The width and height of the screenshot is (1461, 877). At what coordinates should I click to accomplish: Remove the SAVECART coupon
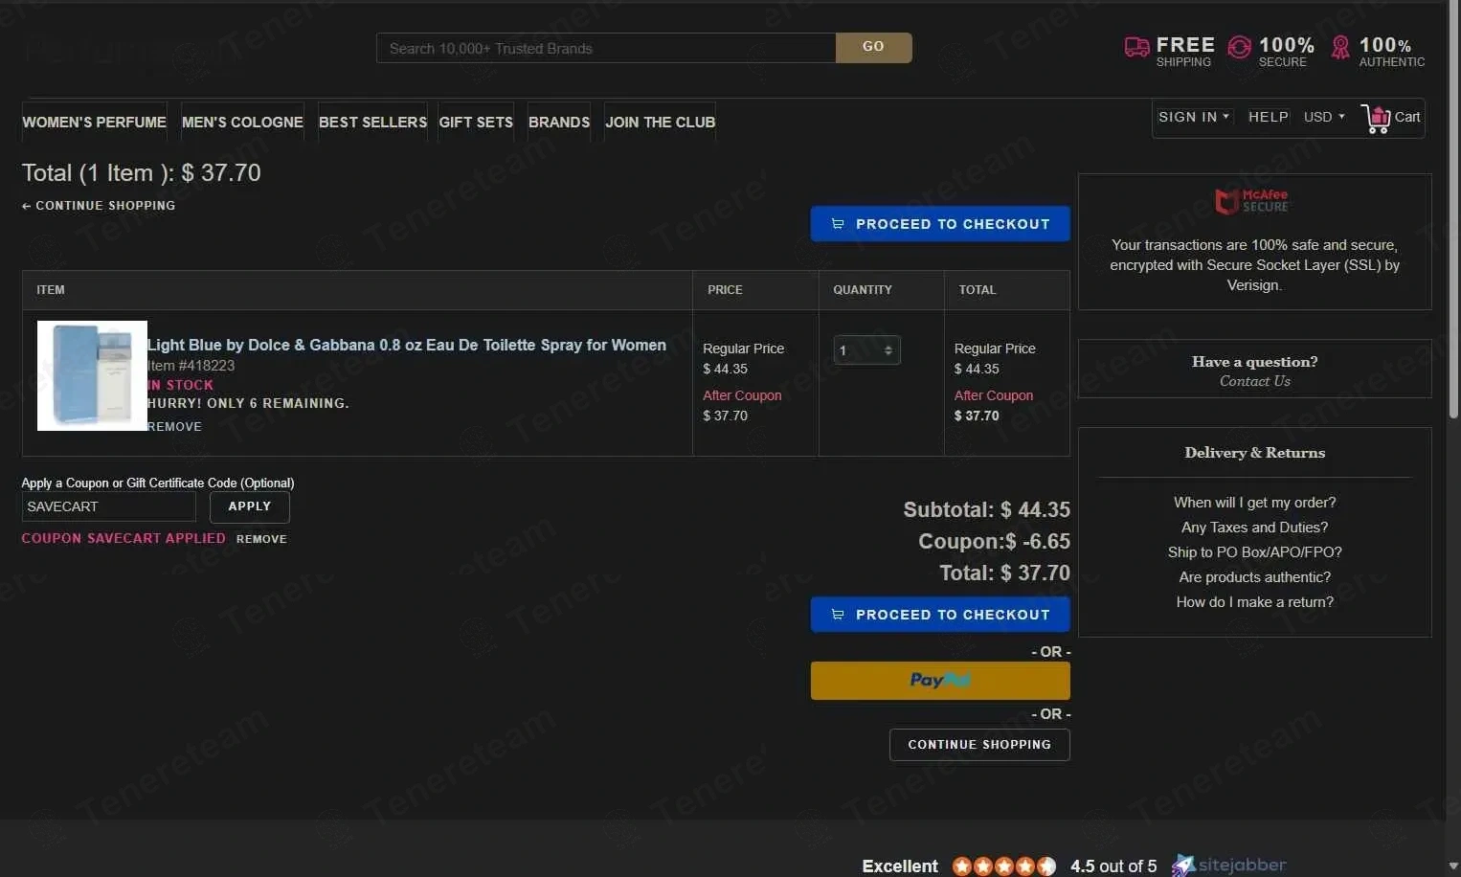point(261,539)
